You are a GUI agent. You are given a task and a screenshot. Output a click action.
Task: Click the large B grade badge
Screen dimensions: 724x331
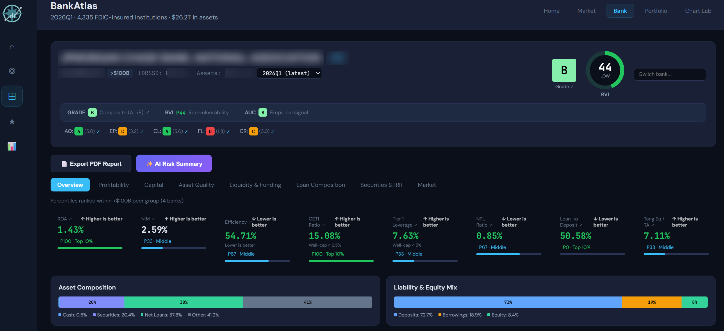(564, 70)
